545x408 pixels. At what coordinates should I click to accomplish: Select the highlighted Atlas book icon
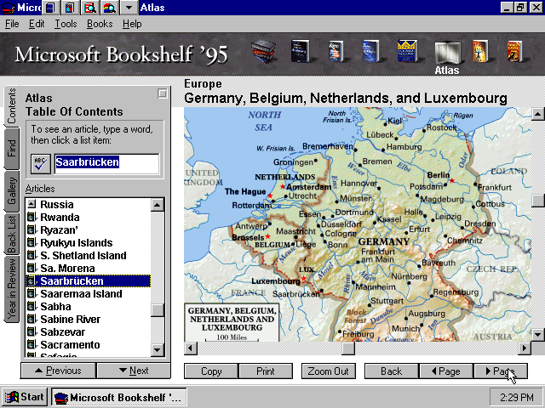(447, 53)
